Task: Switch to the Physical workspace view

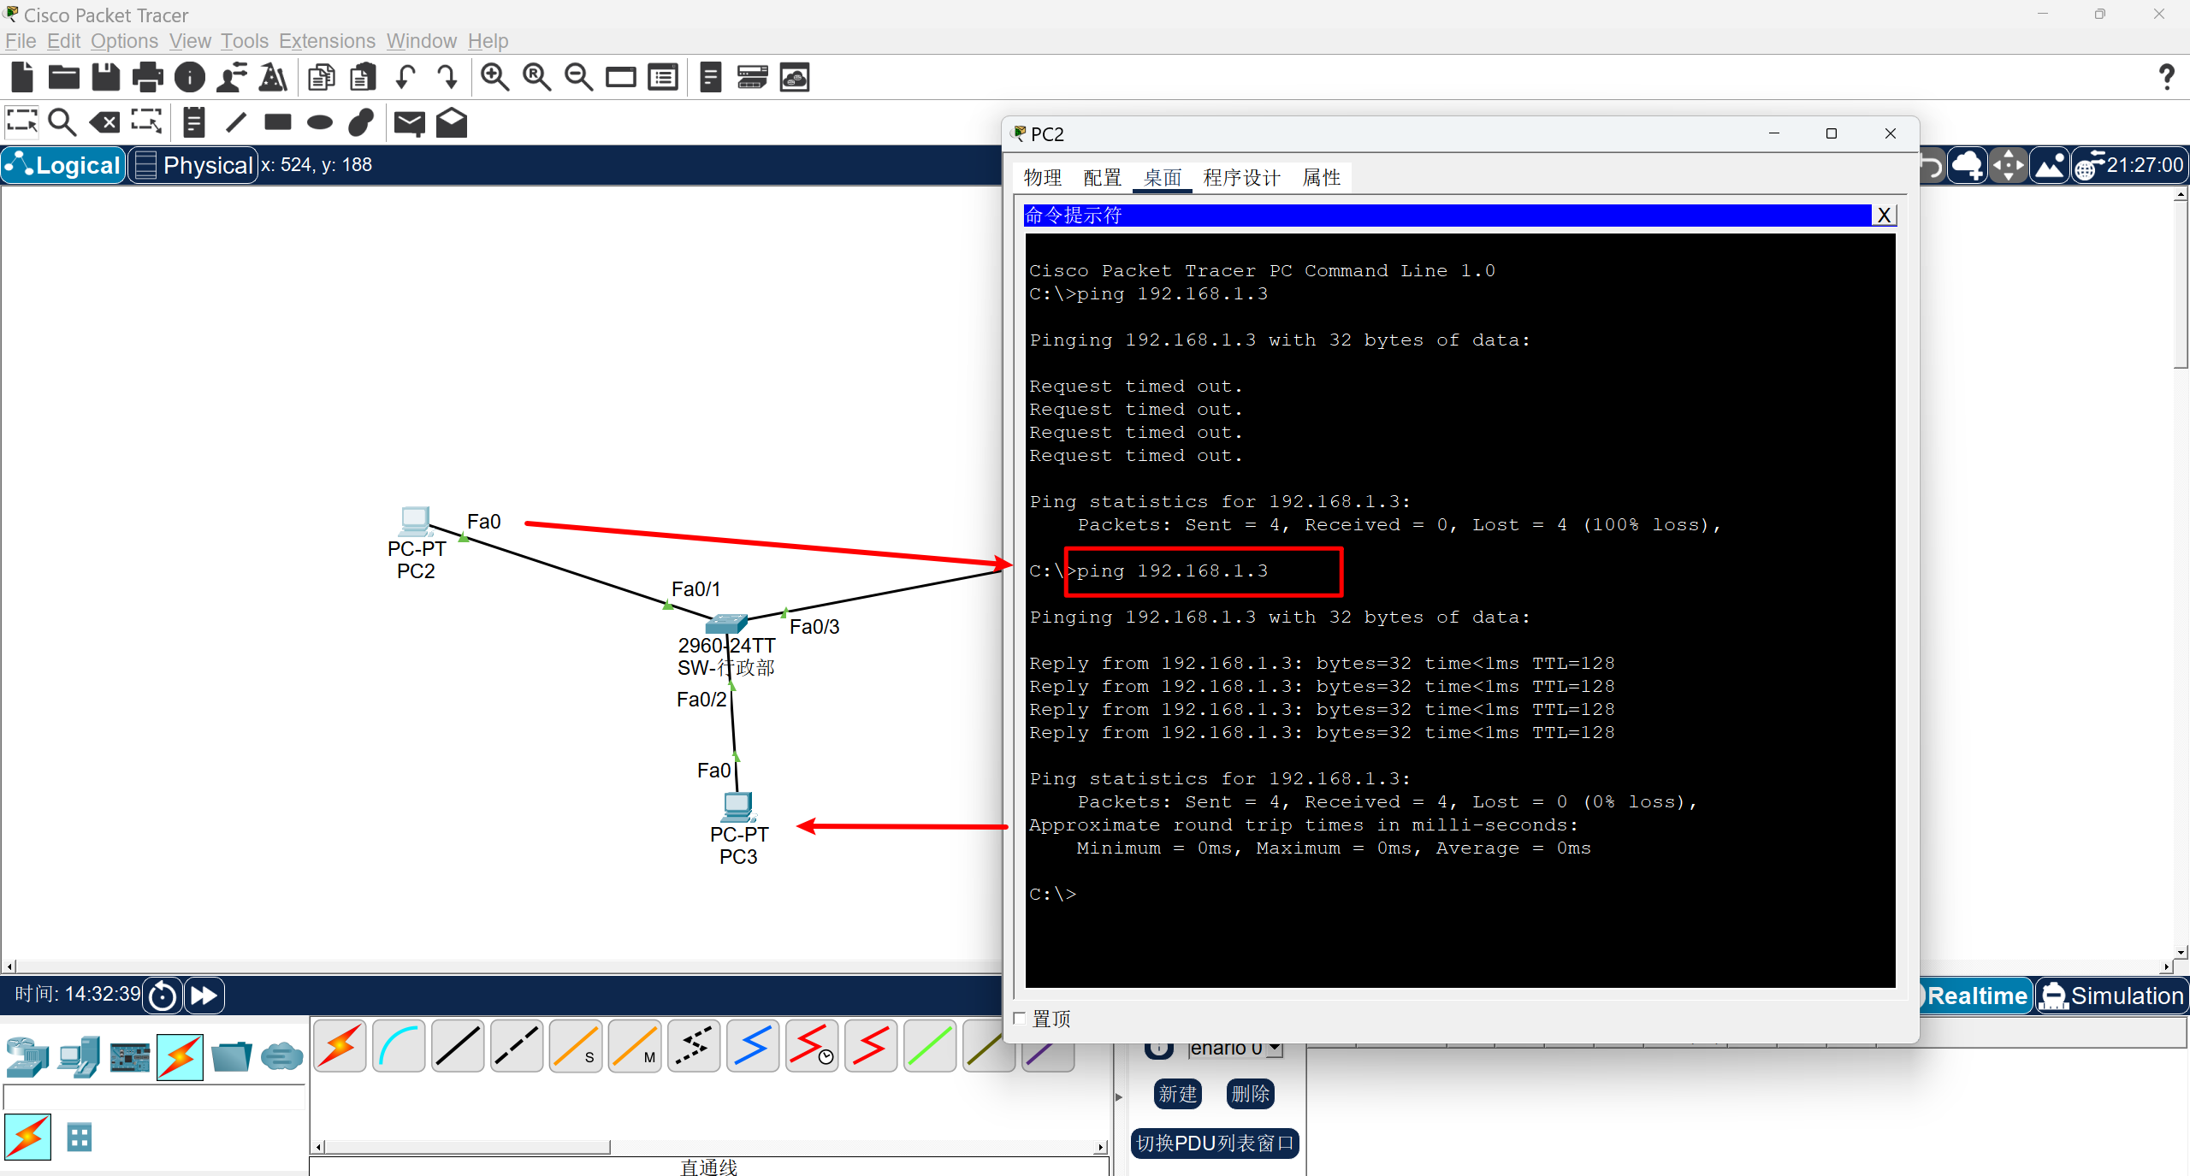Action: (193, 165)
